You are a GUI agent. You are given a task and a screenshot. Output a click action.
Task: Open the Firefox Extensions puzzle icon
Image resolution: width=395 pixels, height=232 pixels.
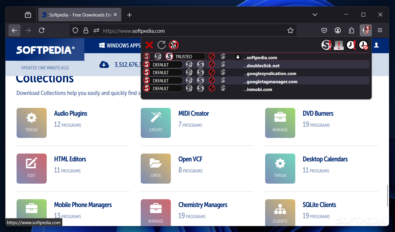[351, 30]
